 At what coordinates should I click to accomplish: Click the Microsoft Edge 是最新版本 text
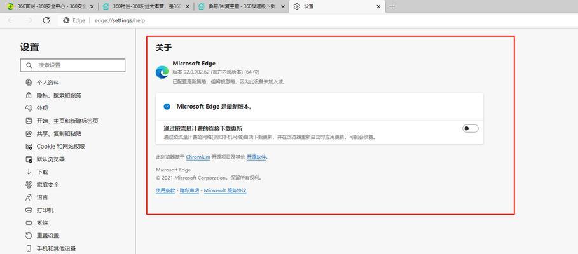214,107
